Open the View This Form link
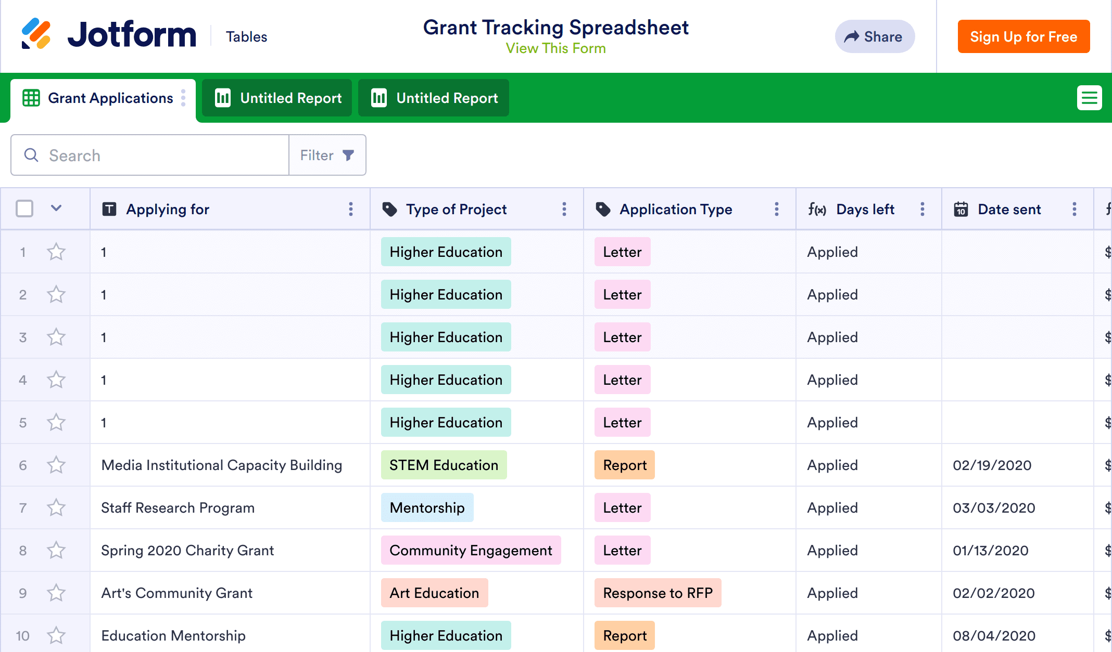The image size is (1112, 652). 555,48
